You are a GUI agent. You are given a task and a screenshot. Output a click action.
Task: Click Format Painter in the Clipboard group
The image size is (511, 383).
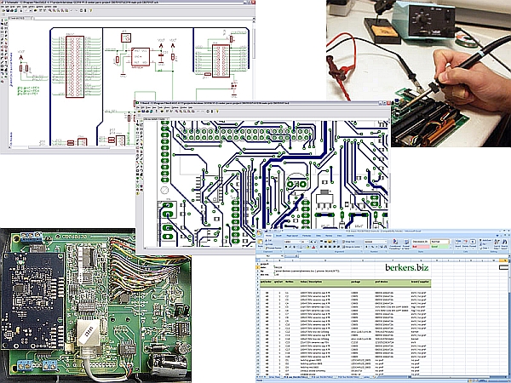point(273,248)
